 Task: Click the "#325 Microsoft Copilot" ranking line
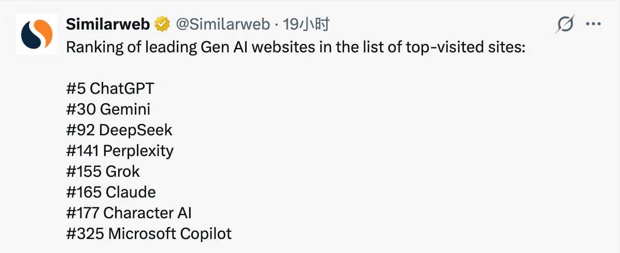149,234
